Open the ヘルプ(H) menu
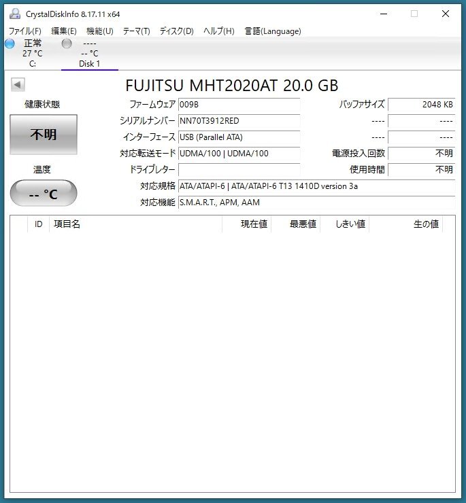The image size is (466, 503). pos(218,31)
